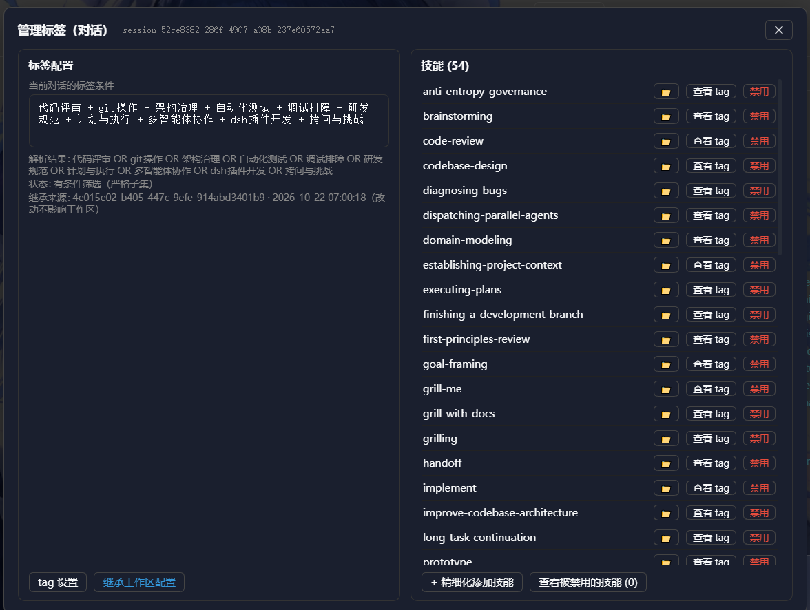Disable the grill-with-docs skill

tap(759, 414)
